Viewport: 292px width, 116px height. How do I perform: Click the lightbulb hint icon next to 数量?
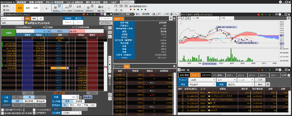pos(81,97)
